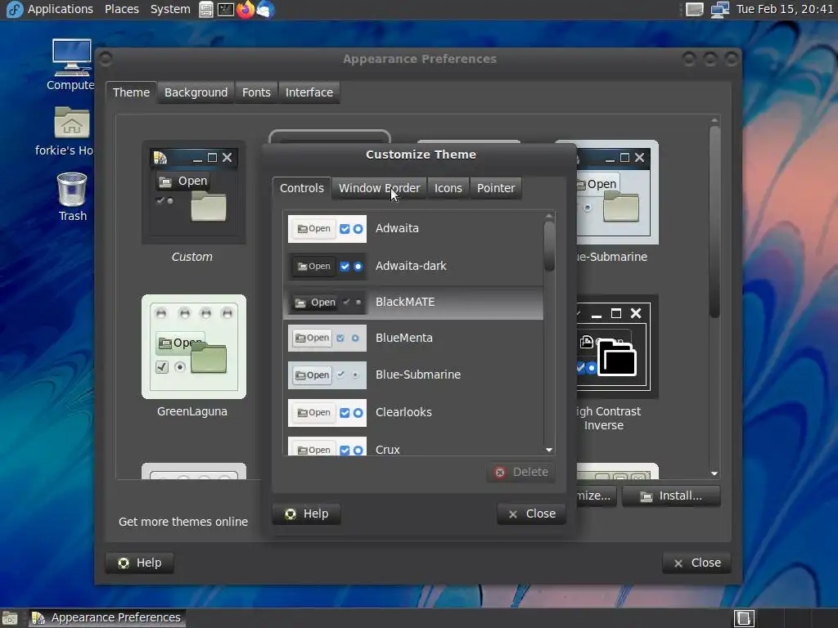The image size is (838, 628).
Task: Select the Blue-Submarine controls row
Action: pos(413,375)
